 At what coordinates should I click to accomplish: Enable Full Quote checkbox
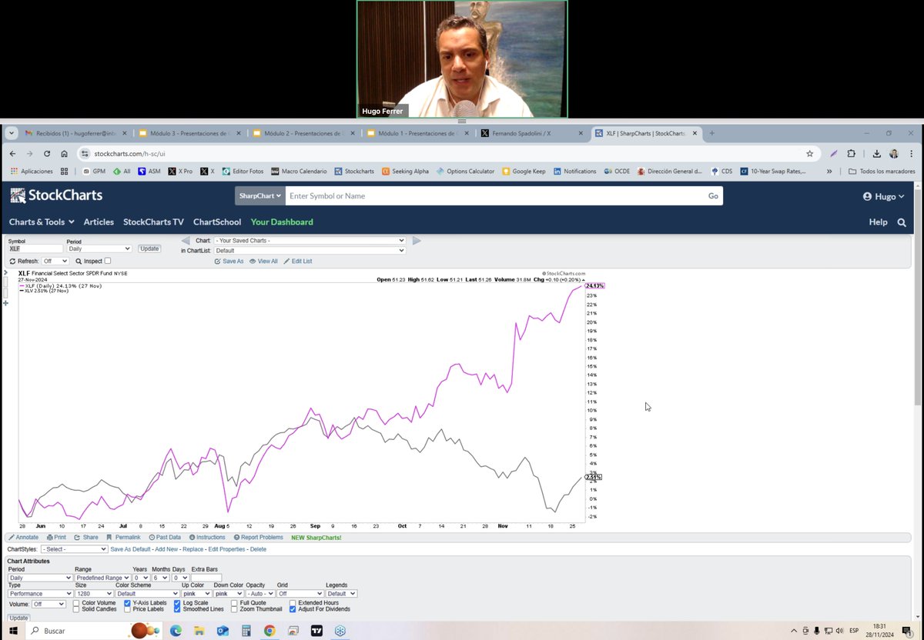234,603
